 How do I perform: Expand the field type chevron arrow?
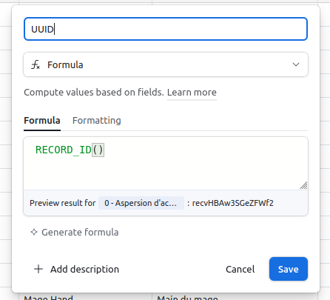[x=296, y=64]
